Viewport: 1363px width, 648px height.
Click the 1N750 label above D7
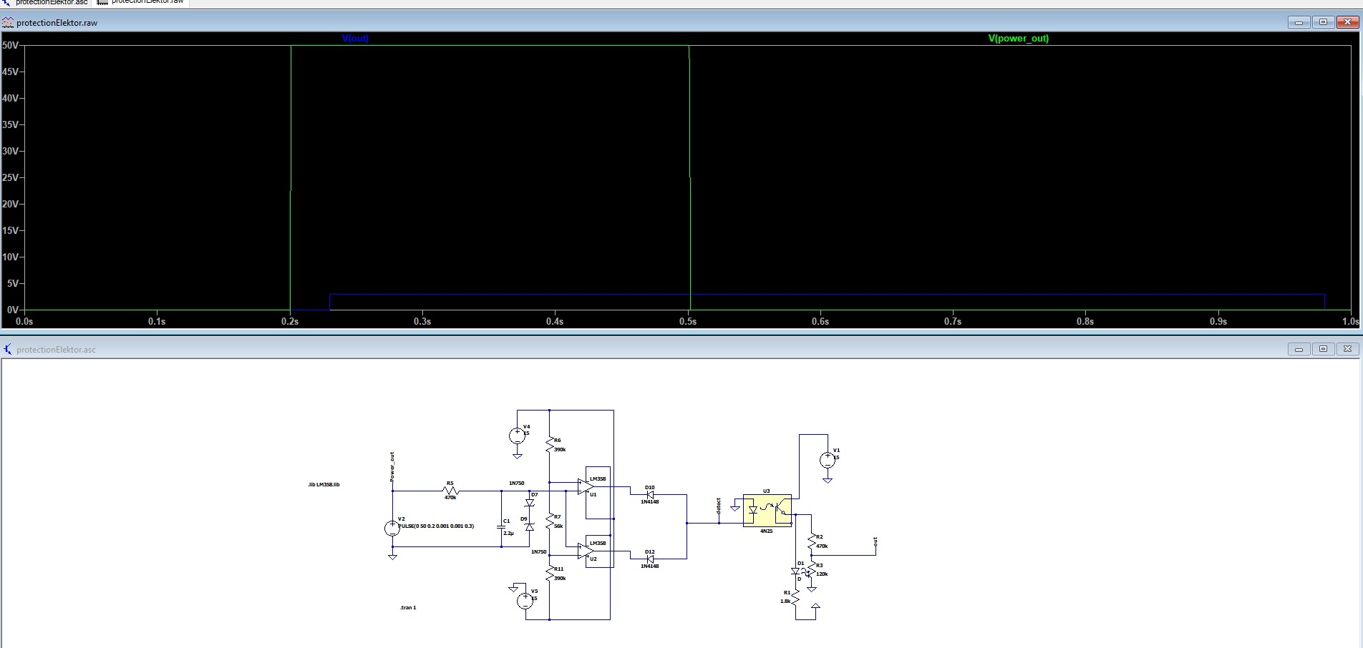point(517,483)
